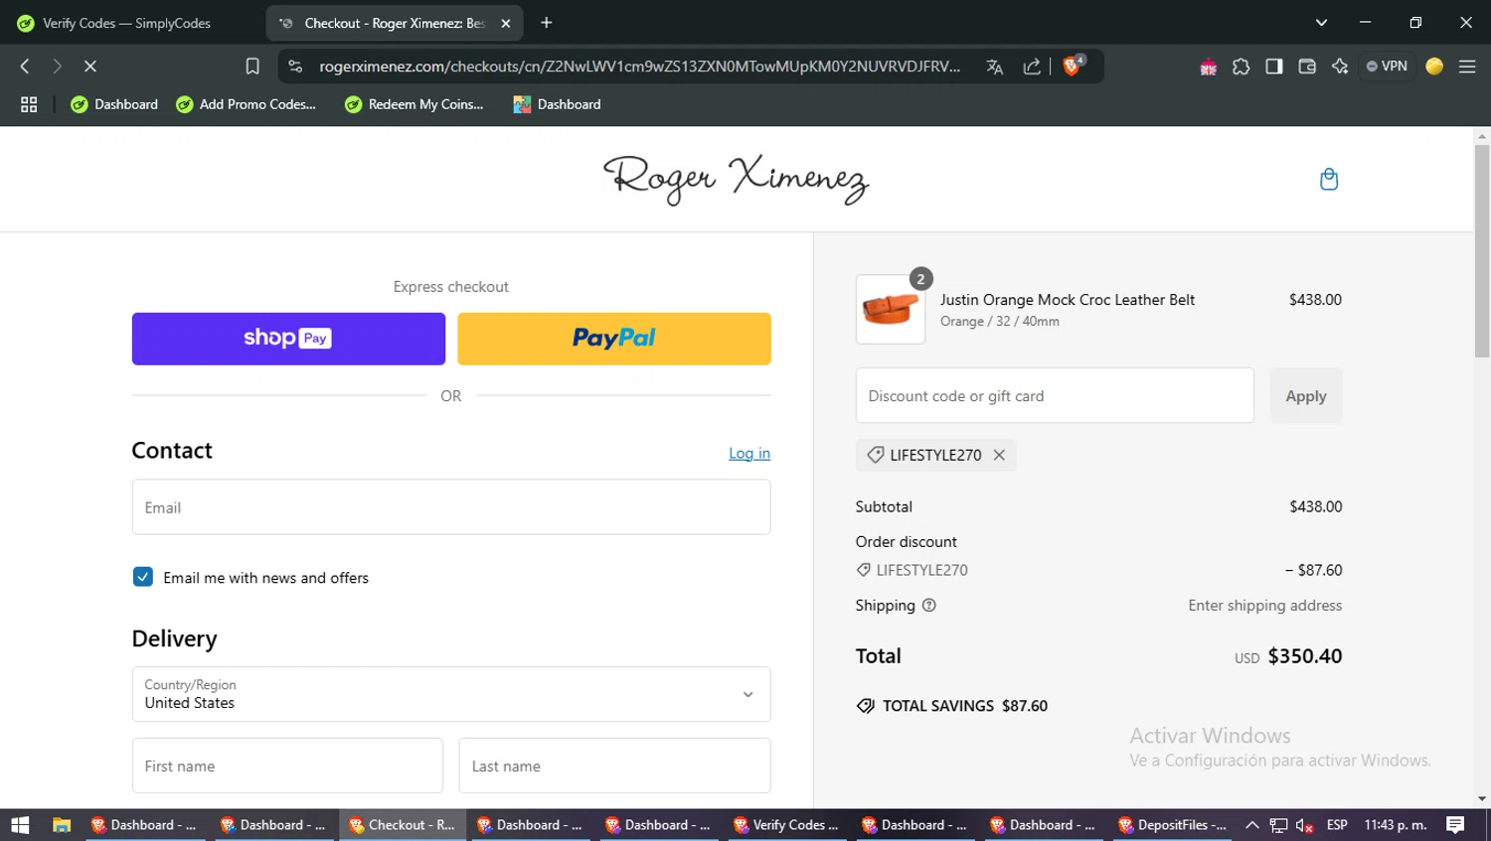Click the USD $350.40 total amount

coord(1288,656)
